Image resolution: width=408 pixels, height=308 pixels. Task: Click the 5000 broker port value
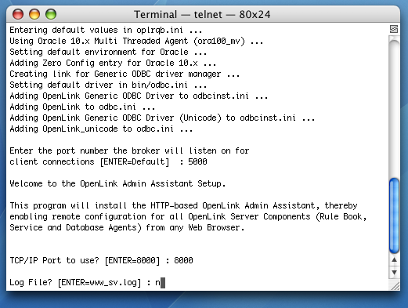(197, 161)
